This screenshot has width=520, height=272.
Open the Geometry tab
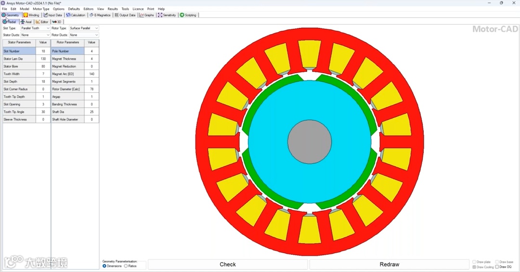11,15
